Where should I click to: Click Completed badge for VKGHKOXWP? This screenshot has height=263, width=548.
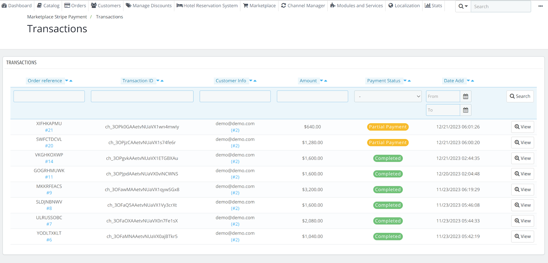click(x=388, y=159)
